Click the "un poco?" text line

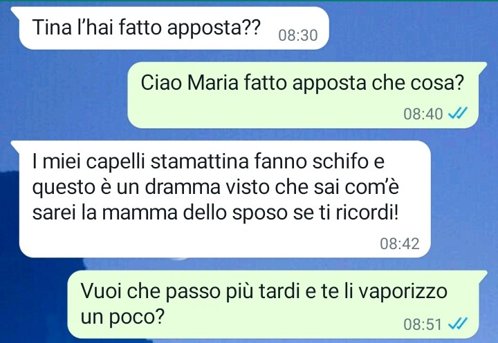[122, 316]
